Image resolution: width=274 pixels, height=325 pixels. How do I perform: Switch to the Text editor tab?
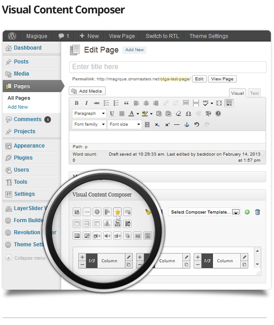[254, 93]
